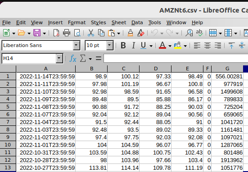The width and height of the screenshot is (248, 172).
Task: Expand the Underline style arrow
Action: point(151,46)
